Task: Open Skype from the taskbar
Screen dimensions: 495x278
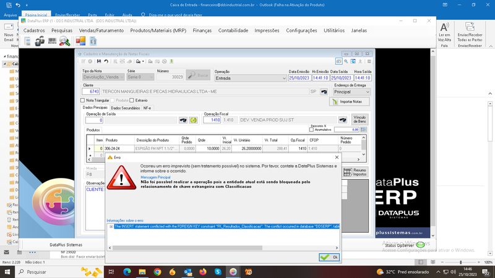Action: tap(218, 272)
